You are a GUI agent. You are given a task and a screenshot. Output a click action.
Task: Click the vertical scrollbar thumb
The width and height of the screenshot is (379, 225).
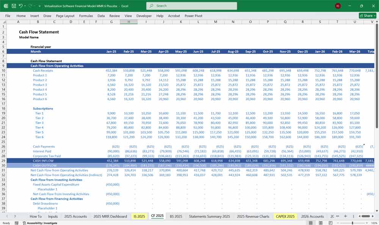[x=377, y=76]
